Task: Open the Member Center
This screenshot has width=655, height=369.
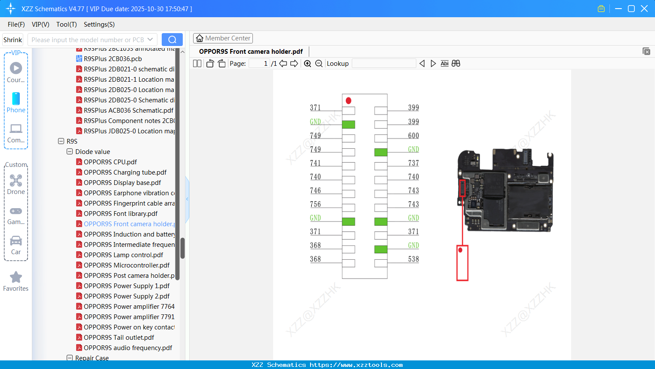Action: [x=223, y=38]
